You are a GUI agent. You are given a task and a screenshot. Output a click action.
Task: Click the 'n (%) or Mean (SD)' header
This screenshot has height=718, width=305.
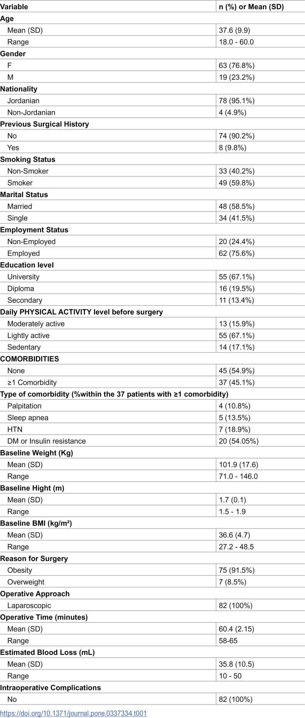click(251, 7)
